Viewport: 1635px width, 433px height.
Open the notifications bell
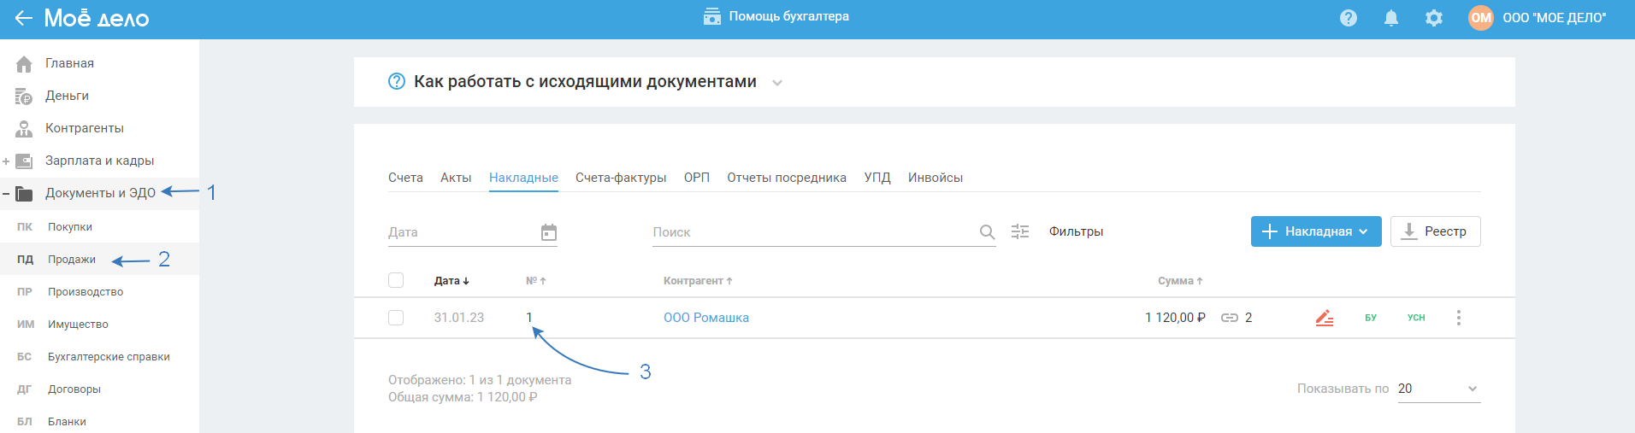tap(1391, 18)
